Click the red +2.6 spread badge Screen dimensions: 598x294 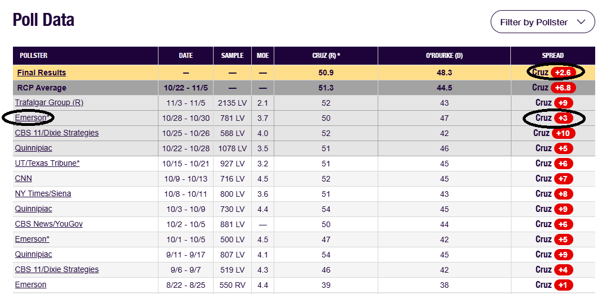point(563,73)
